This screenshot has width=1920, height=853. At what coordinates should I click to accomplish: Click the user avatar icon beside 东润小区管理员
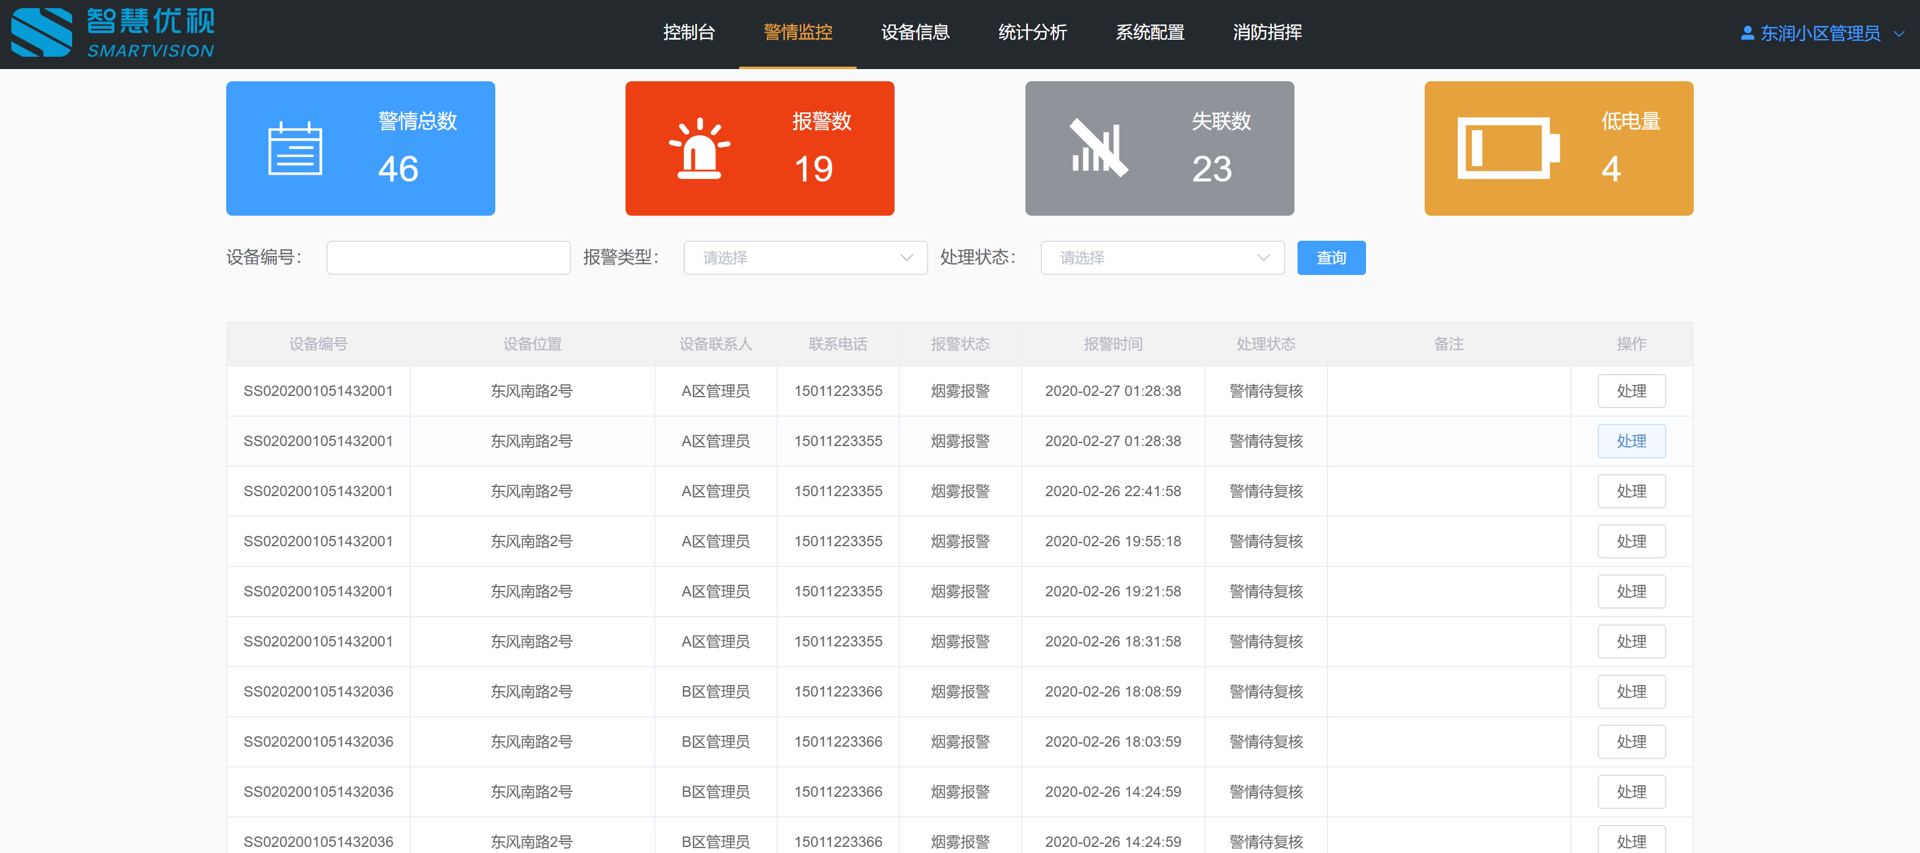(1747, 33)
